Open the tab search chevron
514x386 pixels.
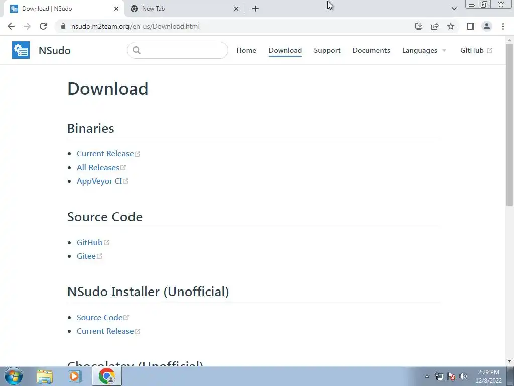(454, 9)
